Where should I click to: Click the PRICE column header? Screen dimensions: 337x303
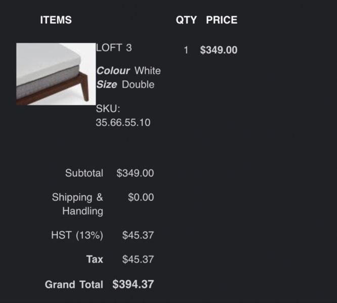pos(222,20)
